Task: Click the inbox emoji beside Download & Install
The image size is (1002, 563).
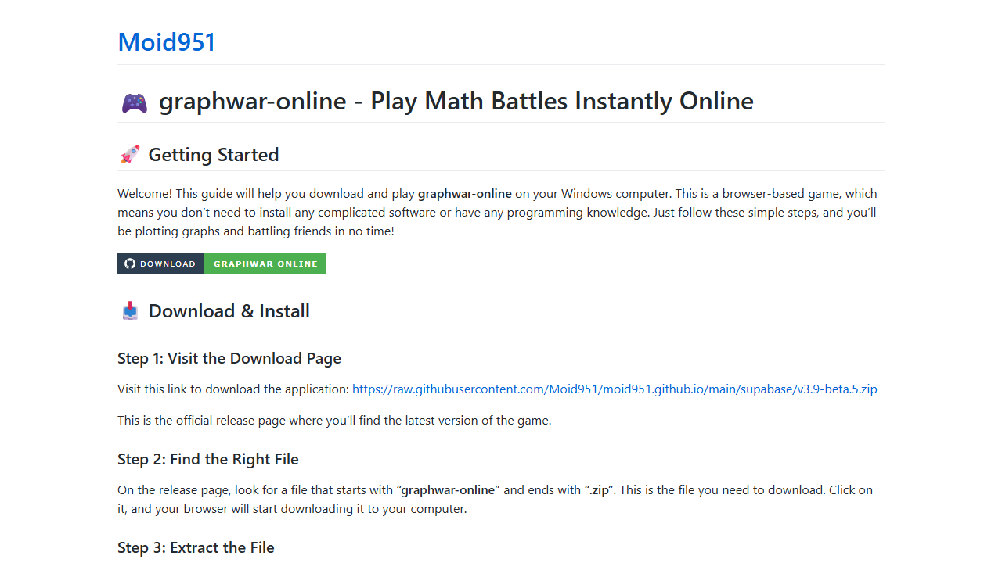Action: (x=130, y=311)
